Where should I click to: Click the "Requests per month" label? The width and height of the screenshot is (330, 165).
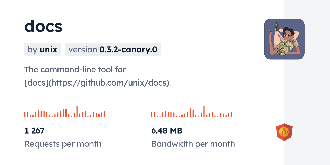coord(63,144)
